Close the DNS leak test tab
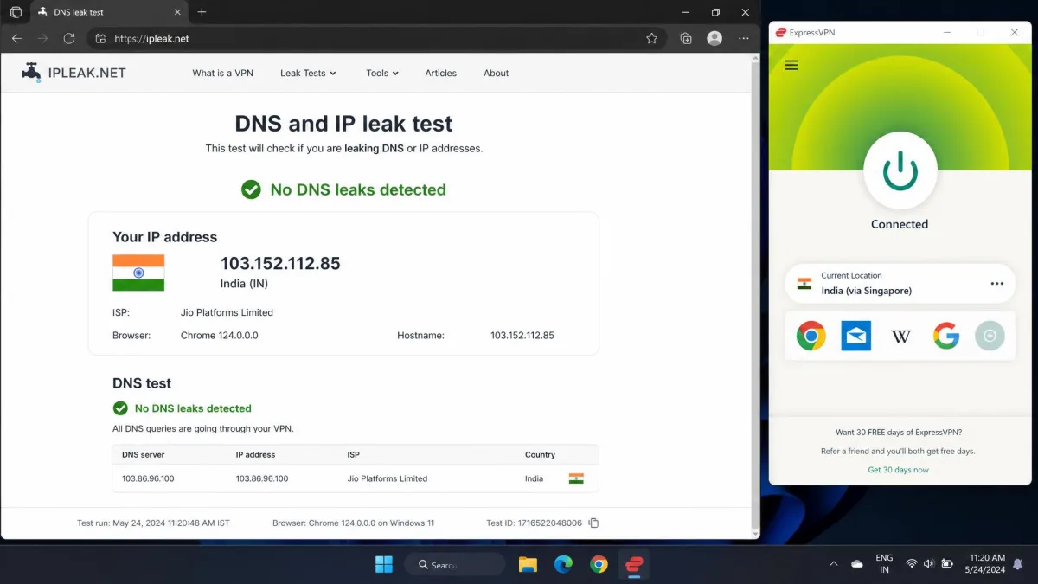The height and width of the screenshot is (584, 1038). coord(176,12)
